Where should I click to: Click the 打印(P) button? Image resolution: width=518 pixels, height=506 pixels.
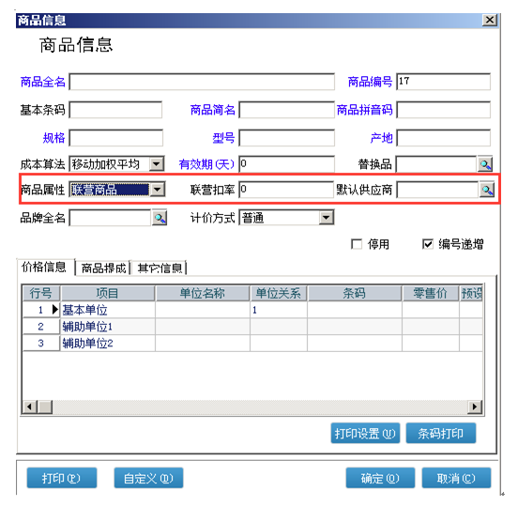[62, 478]
